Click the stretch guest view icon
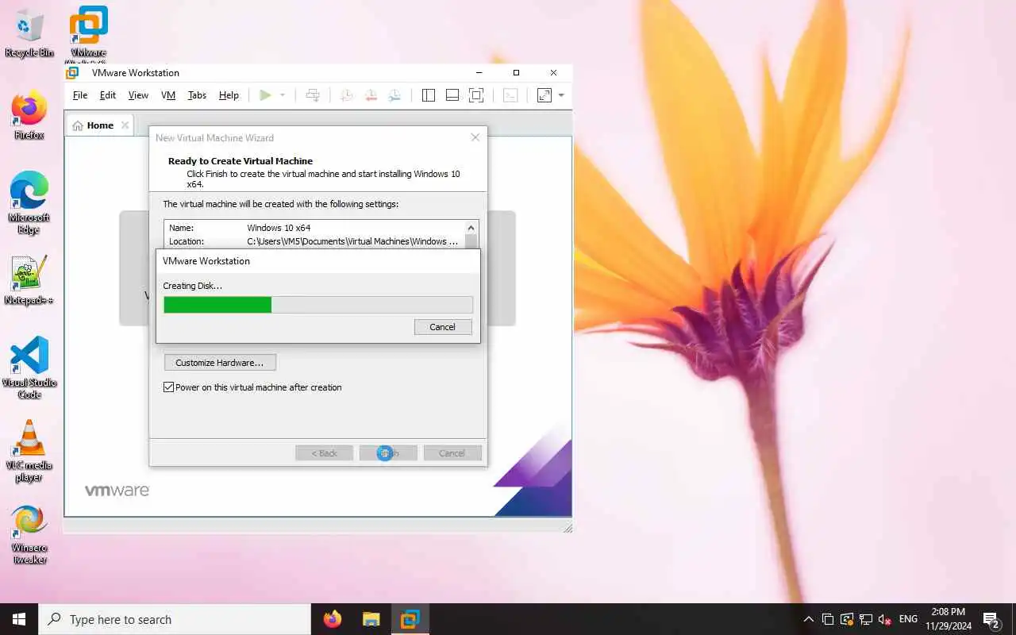Image resolution: width=1016 pixels, height=635 pixels. coord(545,95)
